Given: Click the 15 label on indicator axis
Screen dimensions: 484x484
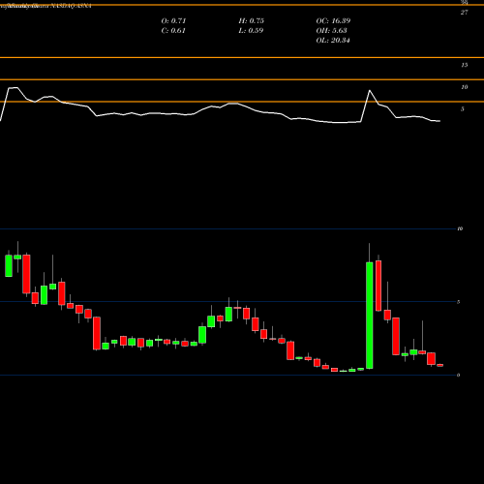Looking at the screenshot, I should click(464, 65).
